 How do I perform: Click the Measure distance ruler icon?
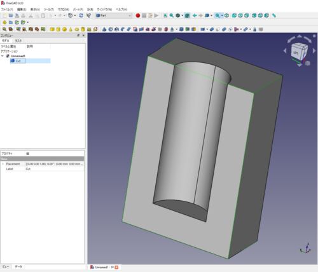point(274,16)
